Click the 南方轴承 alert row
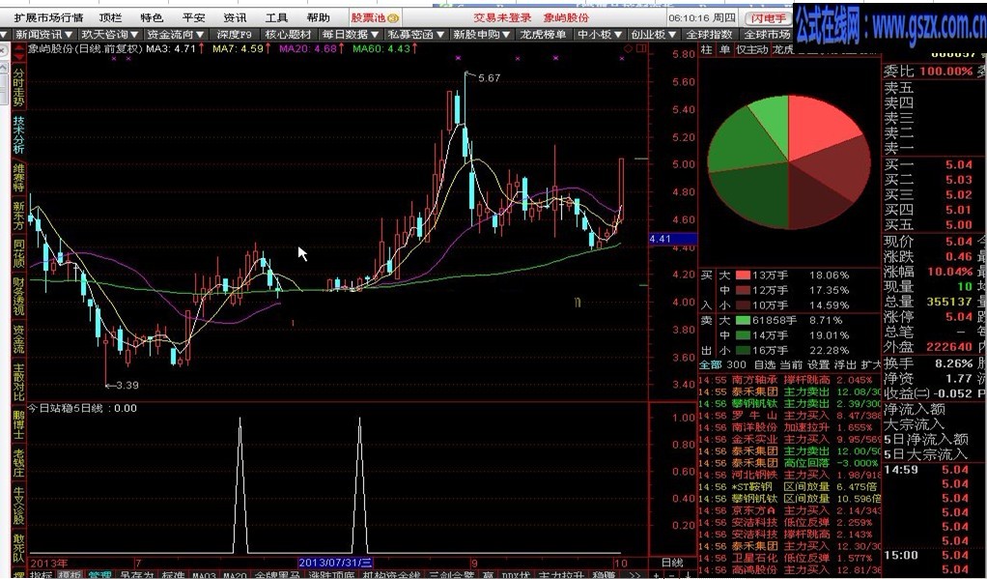987x579 pixels. [x=789, y=380]
